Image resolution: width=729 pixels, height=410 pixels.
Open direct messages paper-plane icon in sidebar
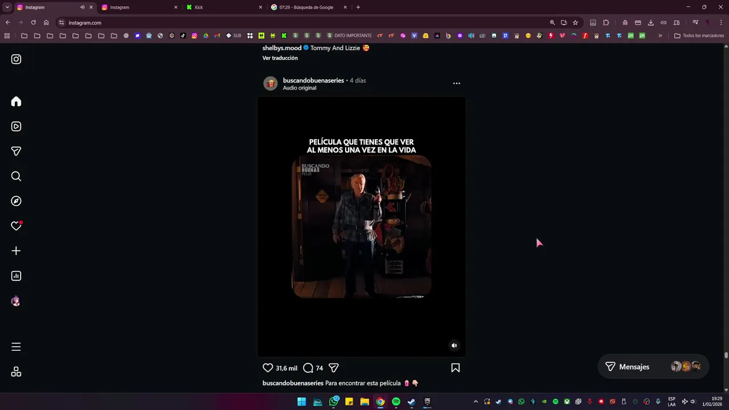pyautogui.click(x=16, y=151)
